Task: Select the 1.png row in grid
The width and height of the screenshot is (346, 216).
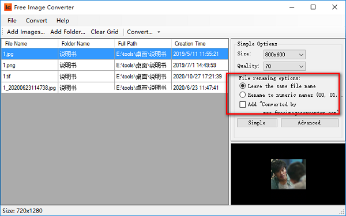Action: 115,65
